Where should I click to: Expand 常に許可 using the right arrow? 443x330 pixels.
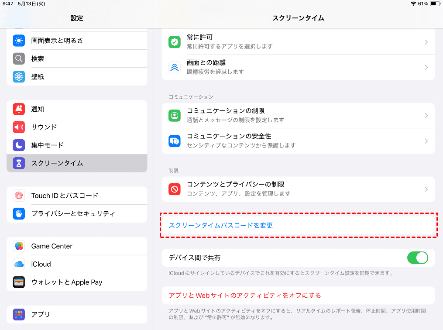tap(426, 41)
